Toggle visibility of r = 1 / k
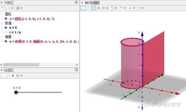Screen dimensions: 186x112 pyautogui.click(x=6, y=32)
